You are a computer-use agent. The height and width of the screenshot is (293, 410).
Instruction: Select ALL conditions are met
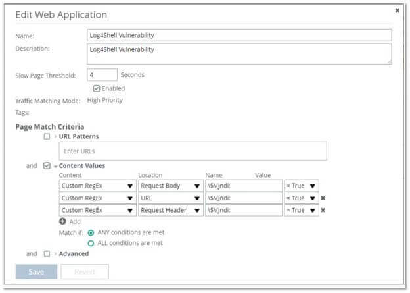point(91,243)
